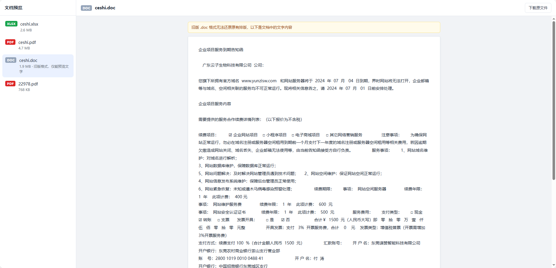Click the ☑ 转账 payment text

[x=205, y=220]
